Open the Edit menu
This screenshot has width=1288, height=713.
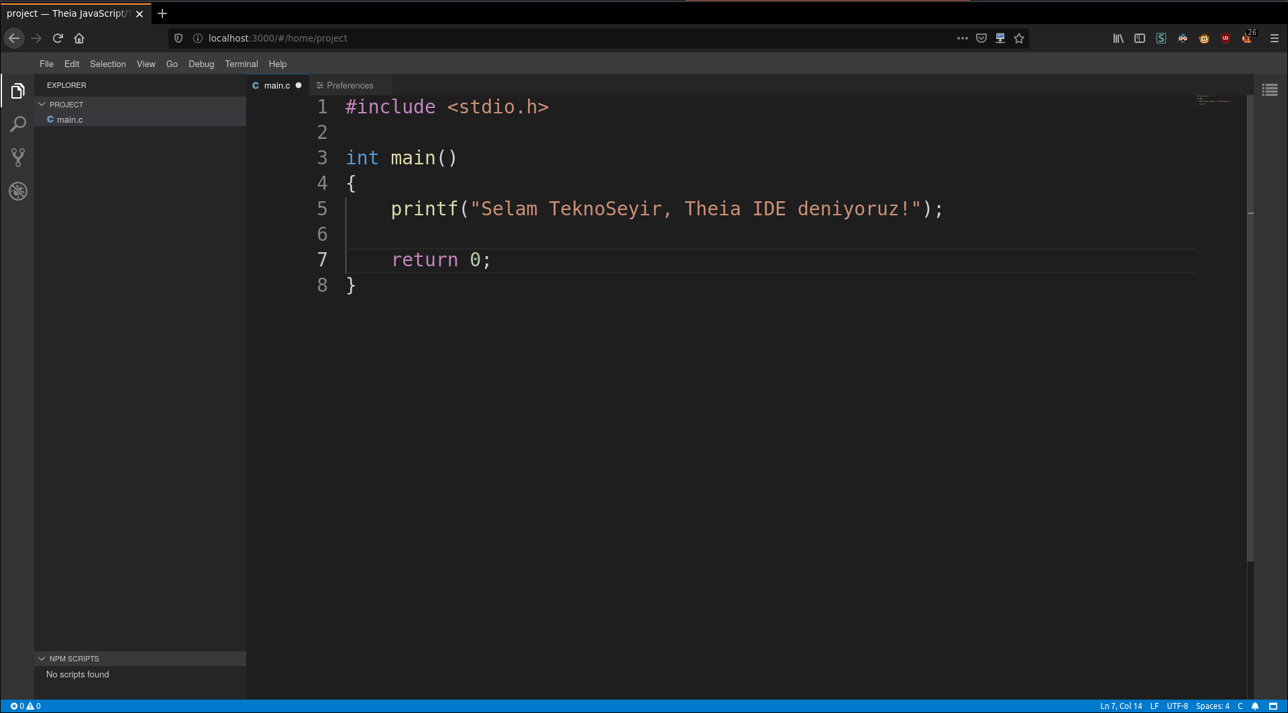point(72,64)
